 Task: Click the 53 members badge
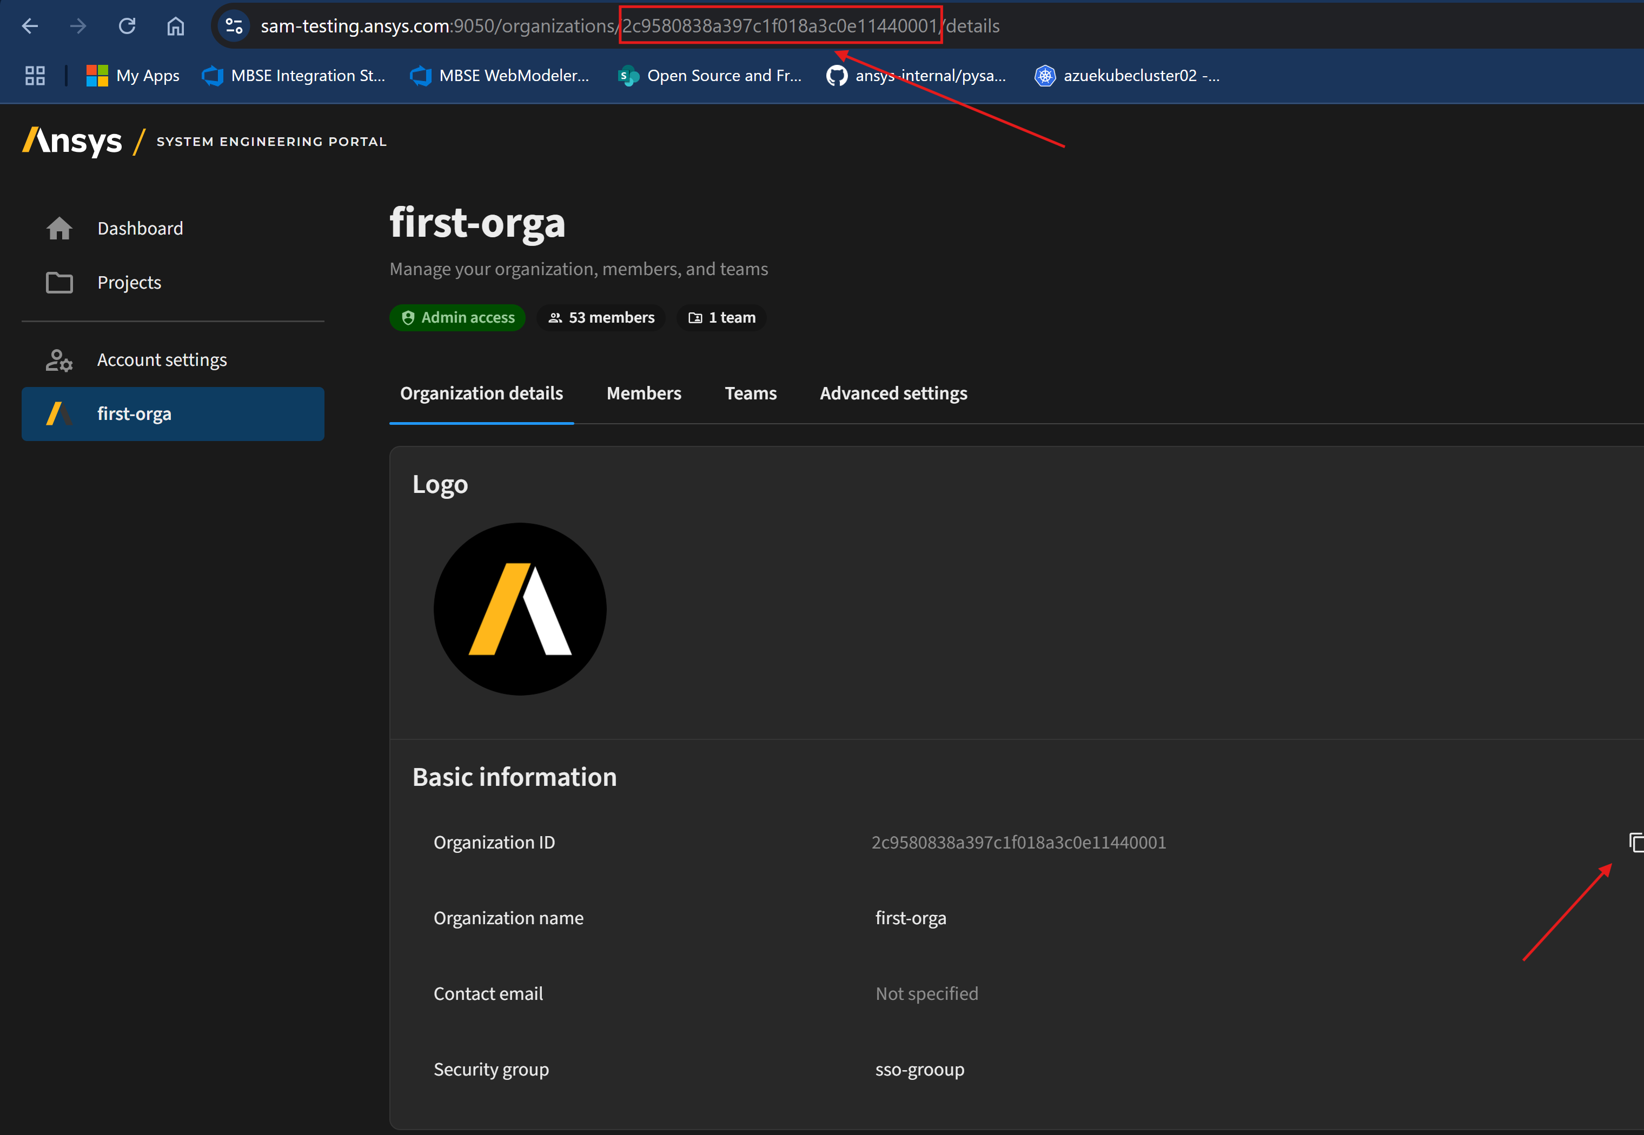pos(601,317)
